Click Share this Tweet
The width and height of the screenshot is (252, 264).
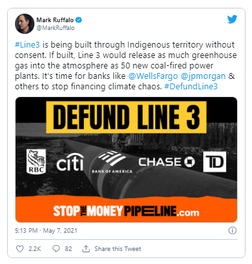tap(118, 248)
